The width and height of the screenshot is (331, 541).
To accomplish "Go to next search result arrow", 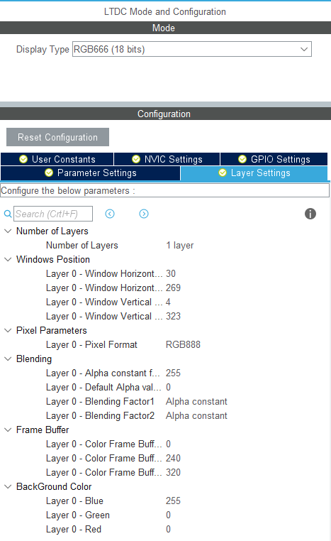I will pos(144,214).
